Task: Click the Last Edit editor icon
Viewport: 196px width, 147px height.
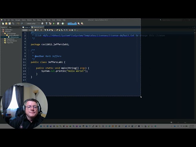Action: (36, 30)
